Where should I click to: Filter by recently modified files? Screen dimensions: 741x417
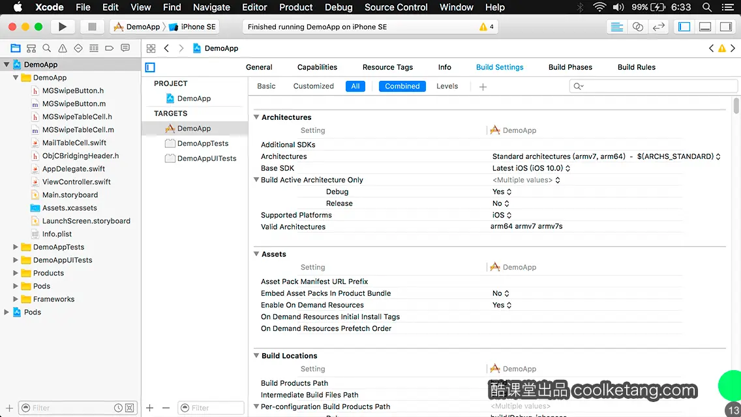tap(118, 408)
